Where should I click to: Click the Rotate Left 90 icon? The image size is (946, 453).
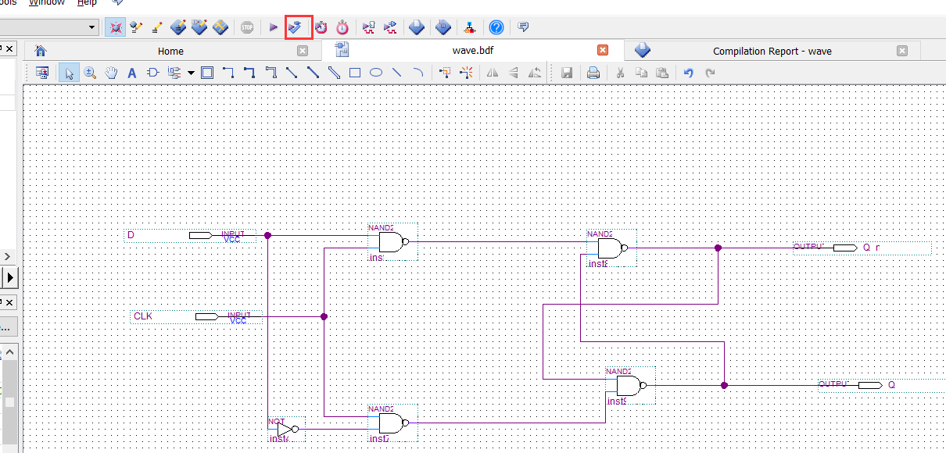pyautogui.click(x=535, y=73)
